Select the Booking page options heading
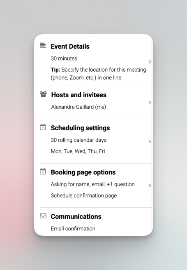Screen dimensions: 187x270 83,172
